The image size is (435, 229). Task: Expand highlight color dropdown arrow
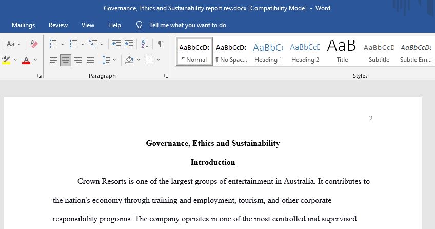tap(15, 60)
